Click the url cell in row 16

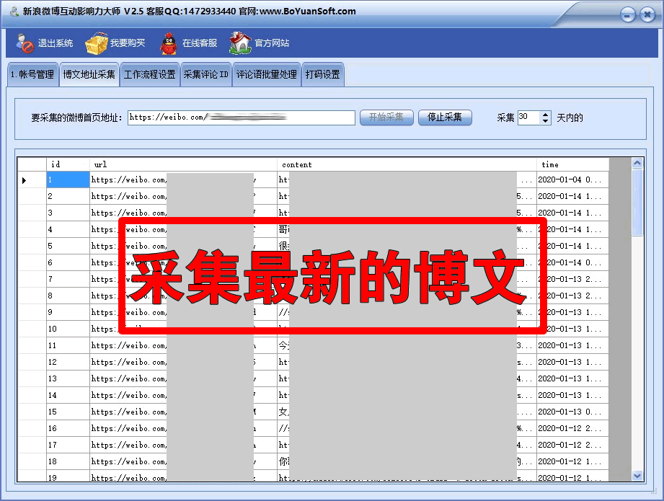pos(183,428)
